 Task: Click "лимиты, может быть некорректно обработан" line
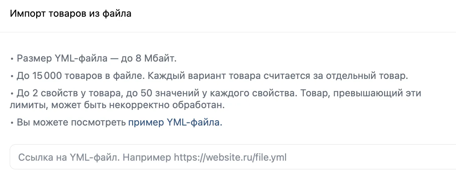(x=117, y=105)
